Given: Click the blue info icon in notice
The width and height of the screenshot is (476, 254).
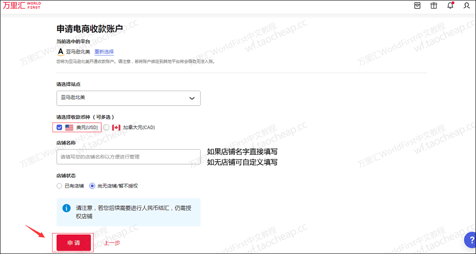Looking at the screenshot, I should [67, 208].
